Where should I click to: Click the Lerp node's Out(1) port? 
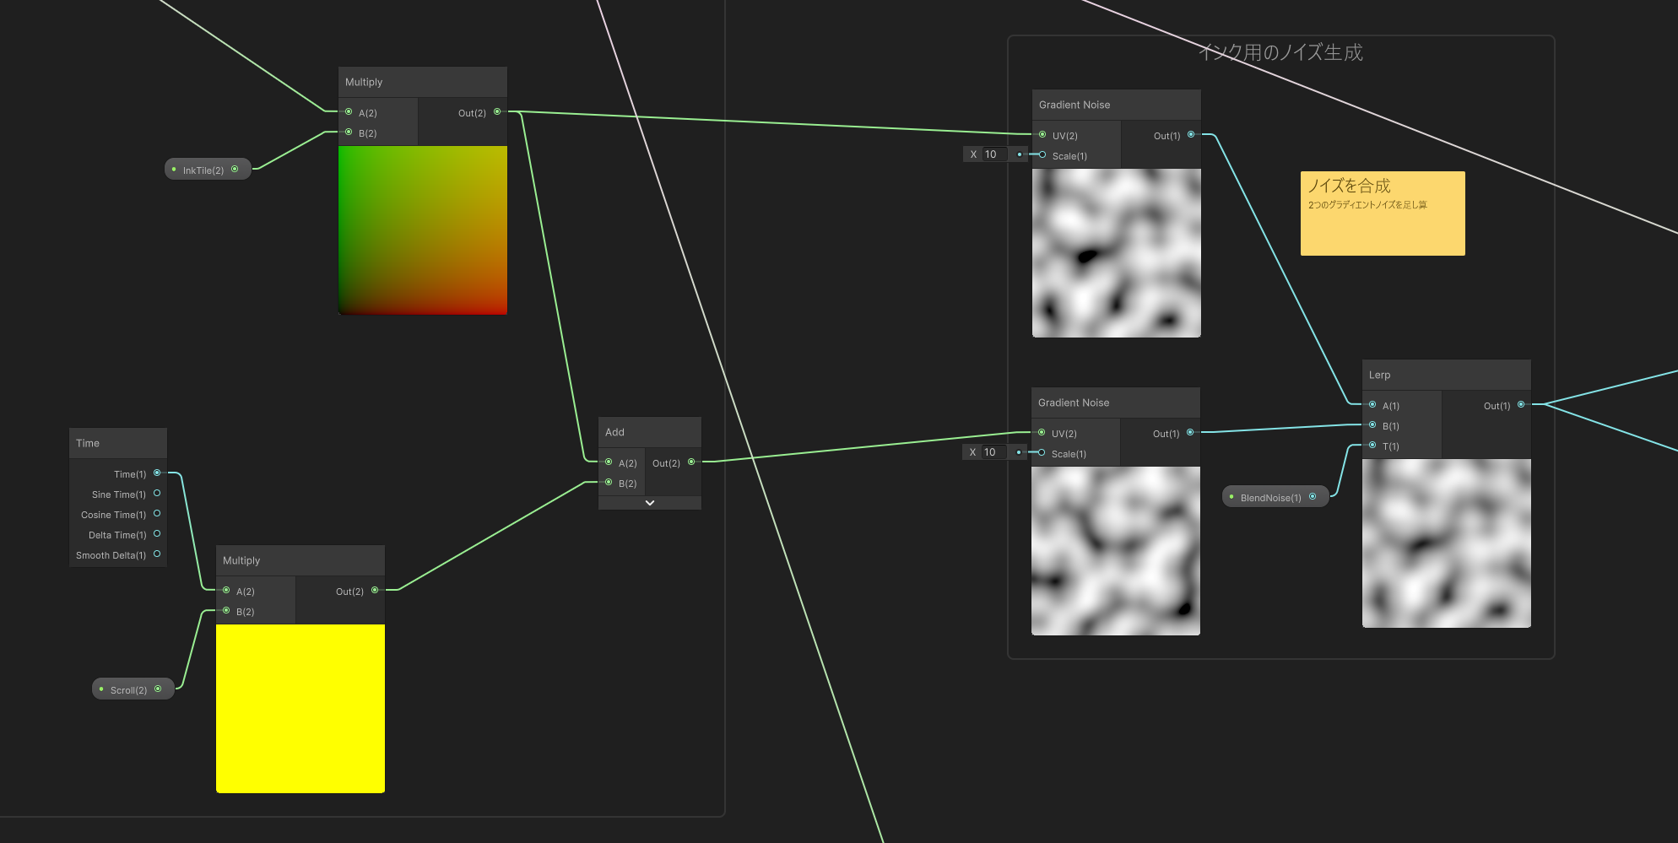tap(1521, 405)
